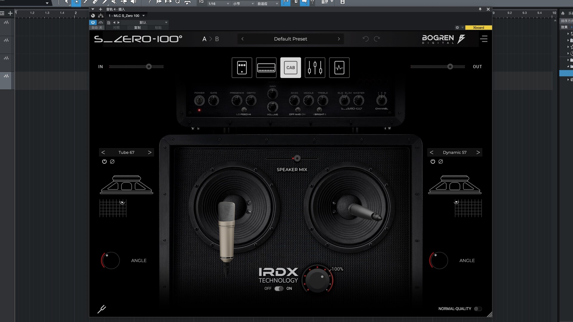Toggle plugin bypass power button in header

pos(93,22)
